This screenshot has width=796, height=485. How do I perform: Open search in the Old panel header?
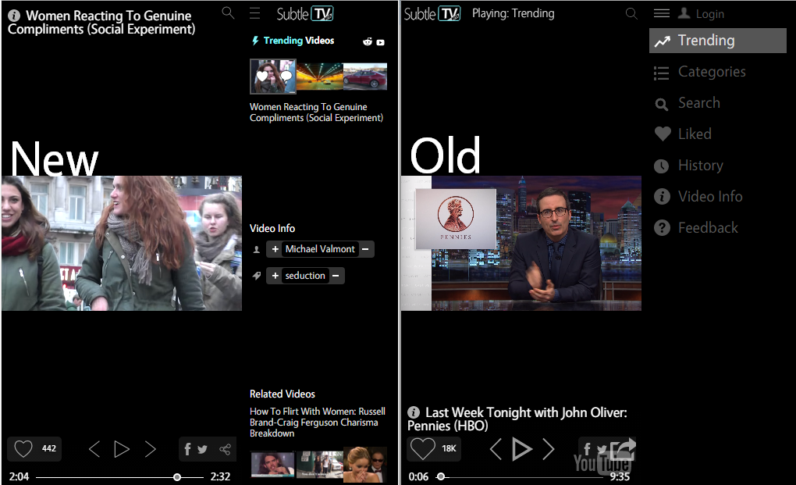pyautogui.click(x=631, y=13)
